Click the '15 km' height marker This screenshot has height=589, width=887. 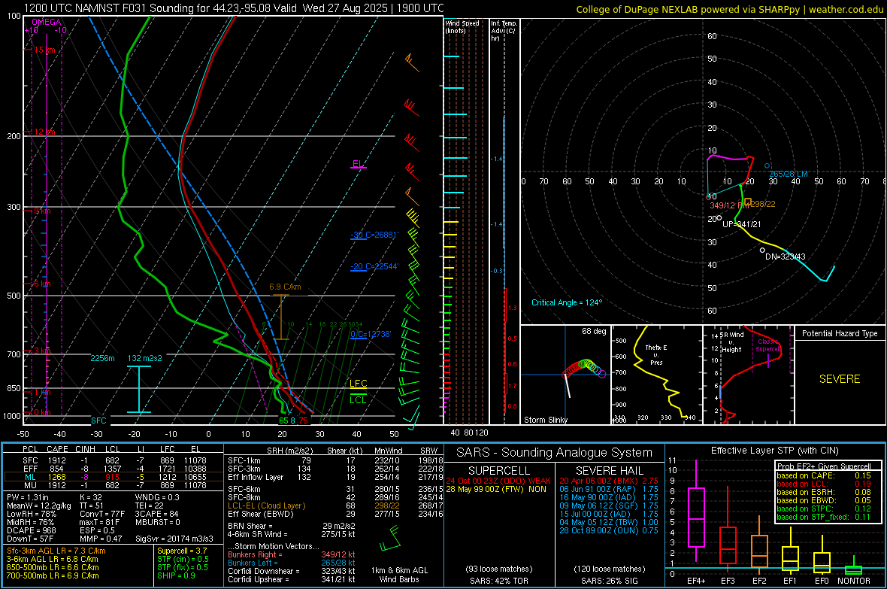(44, 50)
